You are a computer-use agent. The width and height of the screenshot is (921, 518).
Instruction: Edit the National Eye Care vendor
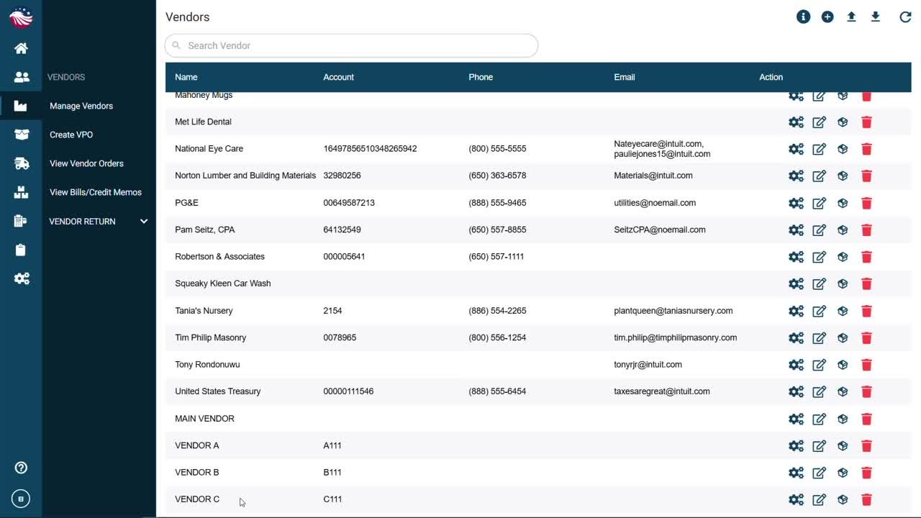pyautogui.click(x=819, y=149)
